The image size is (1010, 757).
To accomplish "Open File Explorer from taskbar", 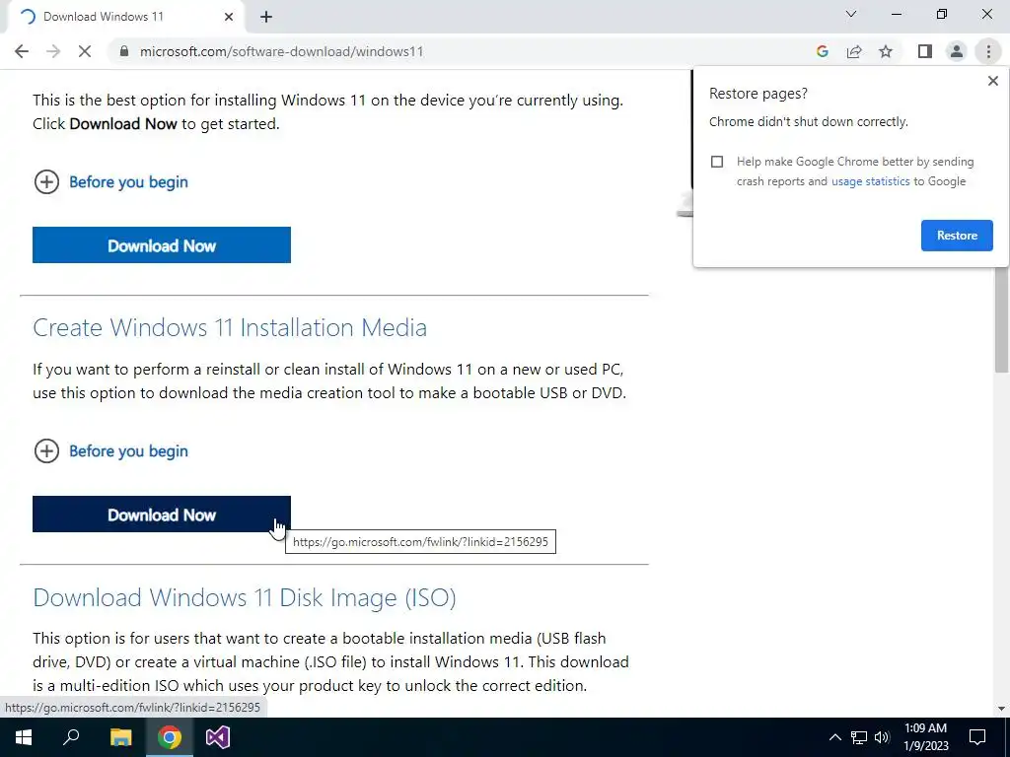I will point(120,737).
